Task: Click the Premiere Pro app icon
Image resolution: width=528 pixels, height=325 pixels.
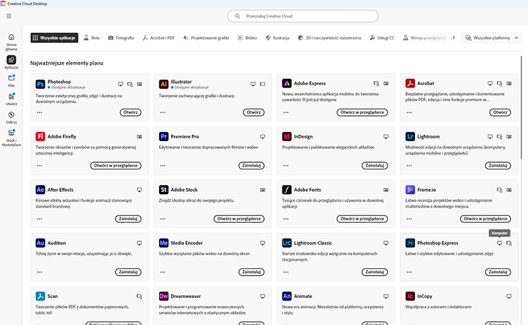Action: 164,136
